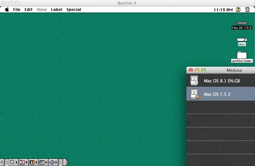Expand the File Sharing module arrow
This screenshot has width=255, height=166.
coord(27,162)
